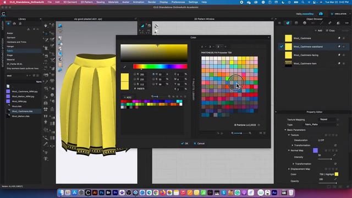Toggle the Desaturation Off checkbox
This screenshot has height=198, width=352.
coord(319,140)
